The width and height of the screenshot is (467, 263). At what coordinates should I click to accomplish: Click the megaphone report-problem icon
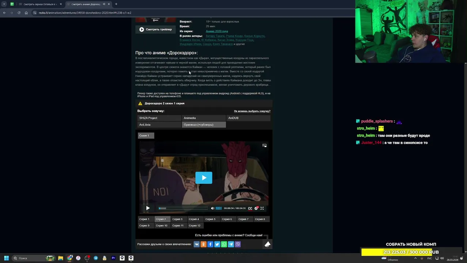(x=267, y=244)
